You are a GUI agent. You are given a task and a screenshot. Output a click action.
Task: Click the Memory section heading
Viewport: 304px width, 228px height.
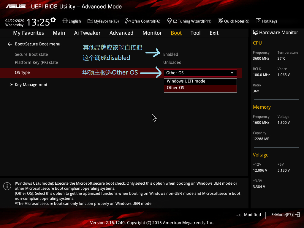coord(262,107)
